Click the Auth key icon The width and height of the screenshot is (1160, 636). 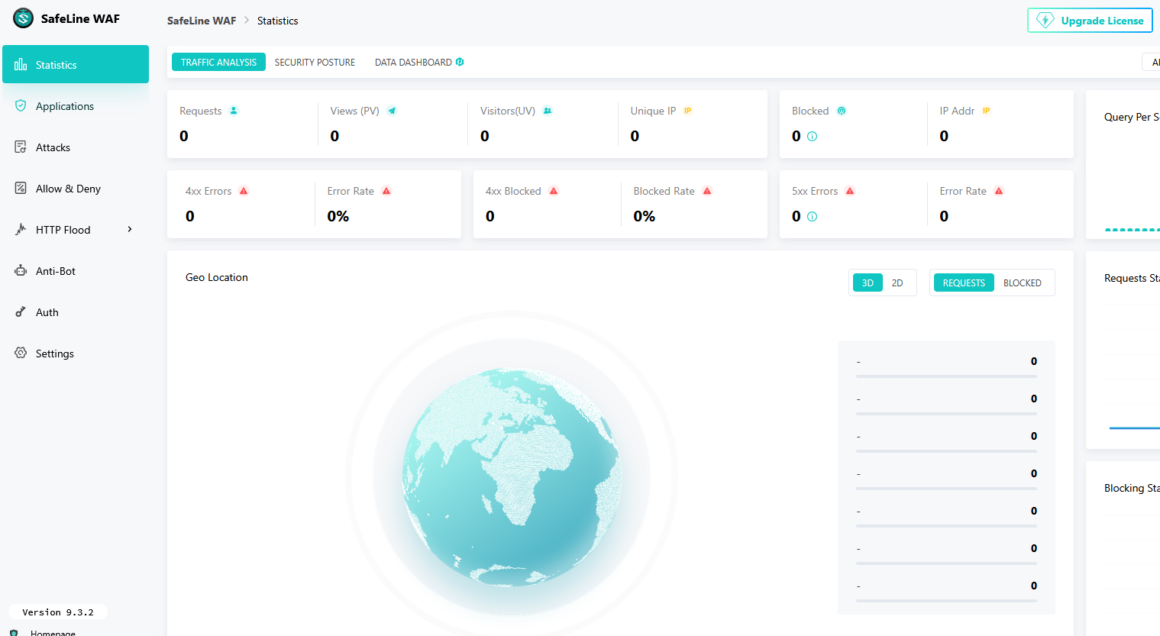(21, 312)
